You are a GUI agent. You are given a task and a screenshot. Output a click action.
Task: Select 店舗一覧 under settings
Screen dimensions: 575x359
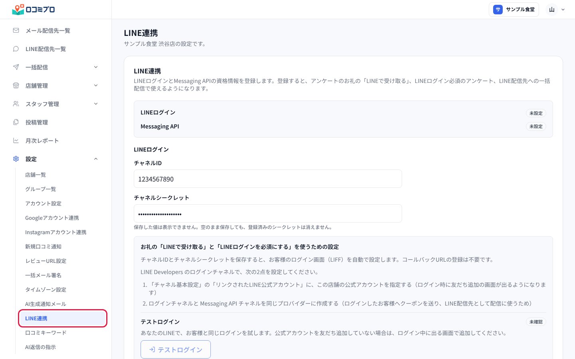coord(36,175)
